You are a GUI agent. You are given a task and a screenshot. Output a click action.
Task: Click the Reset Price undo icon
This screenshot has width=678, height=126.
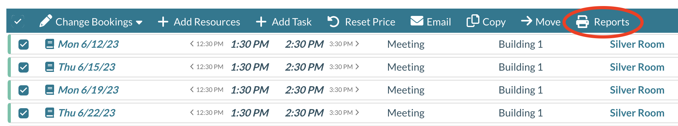click(334, 22)
